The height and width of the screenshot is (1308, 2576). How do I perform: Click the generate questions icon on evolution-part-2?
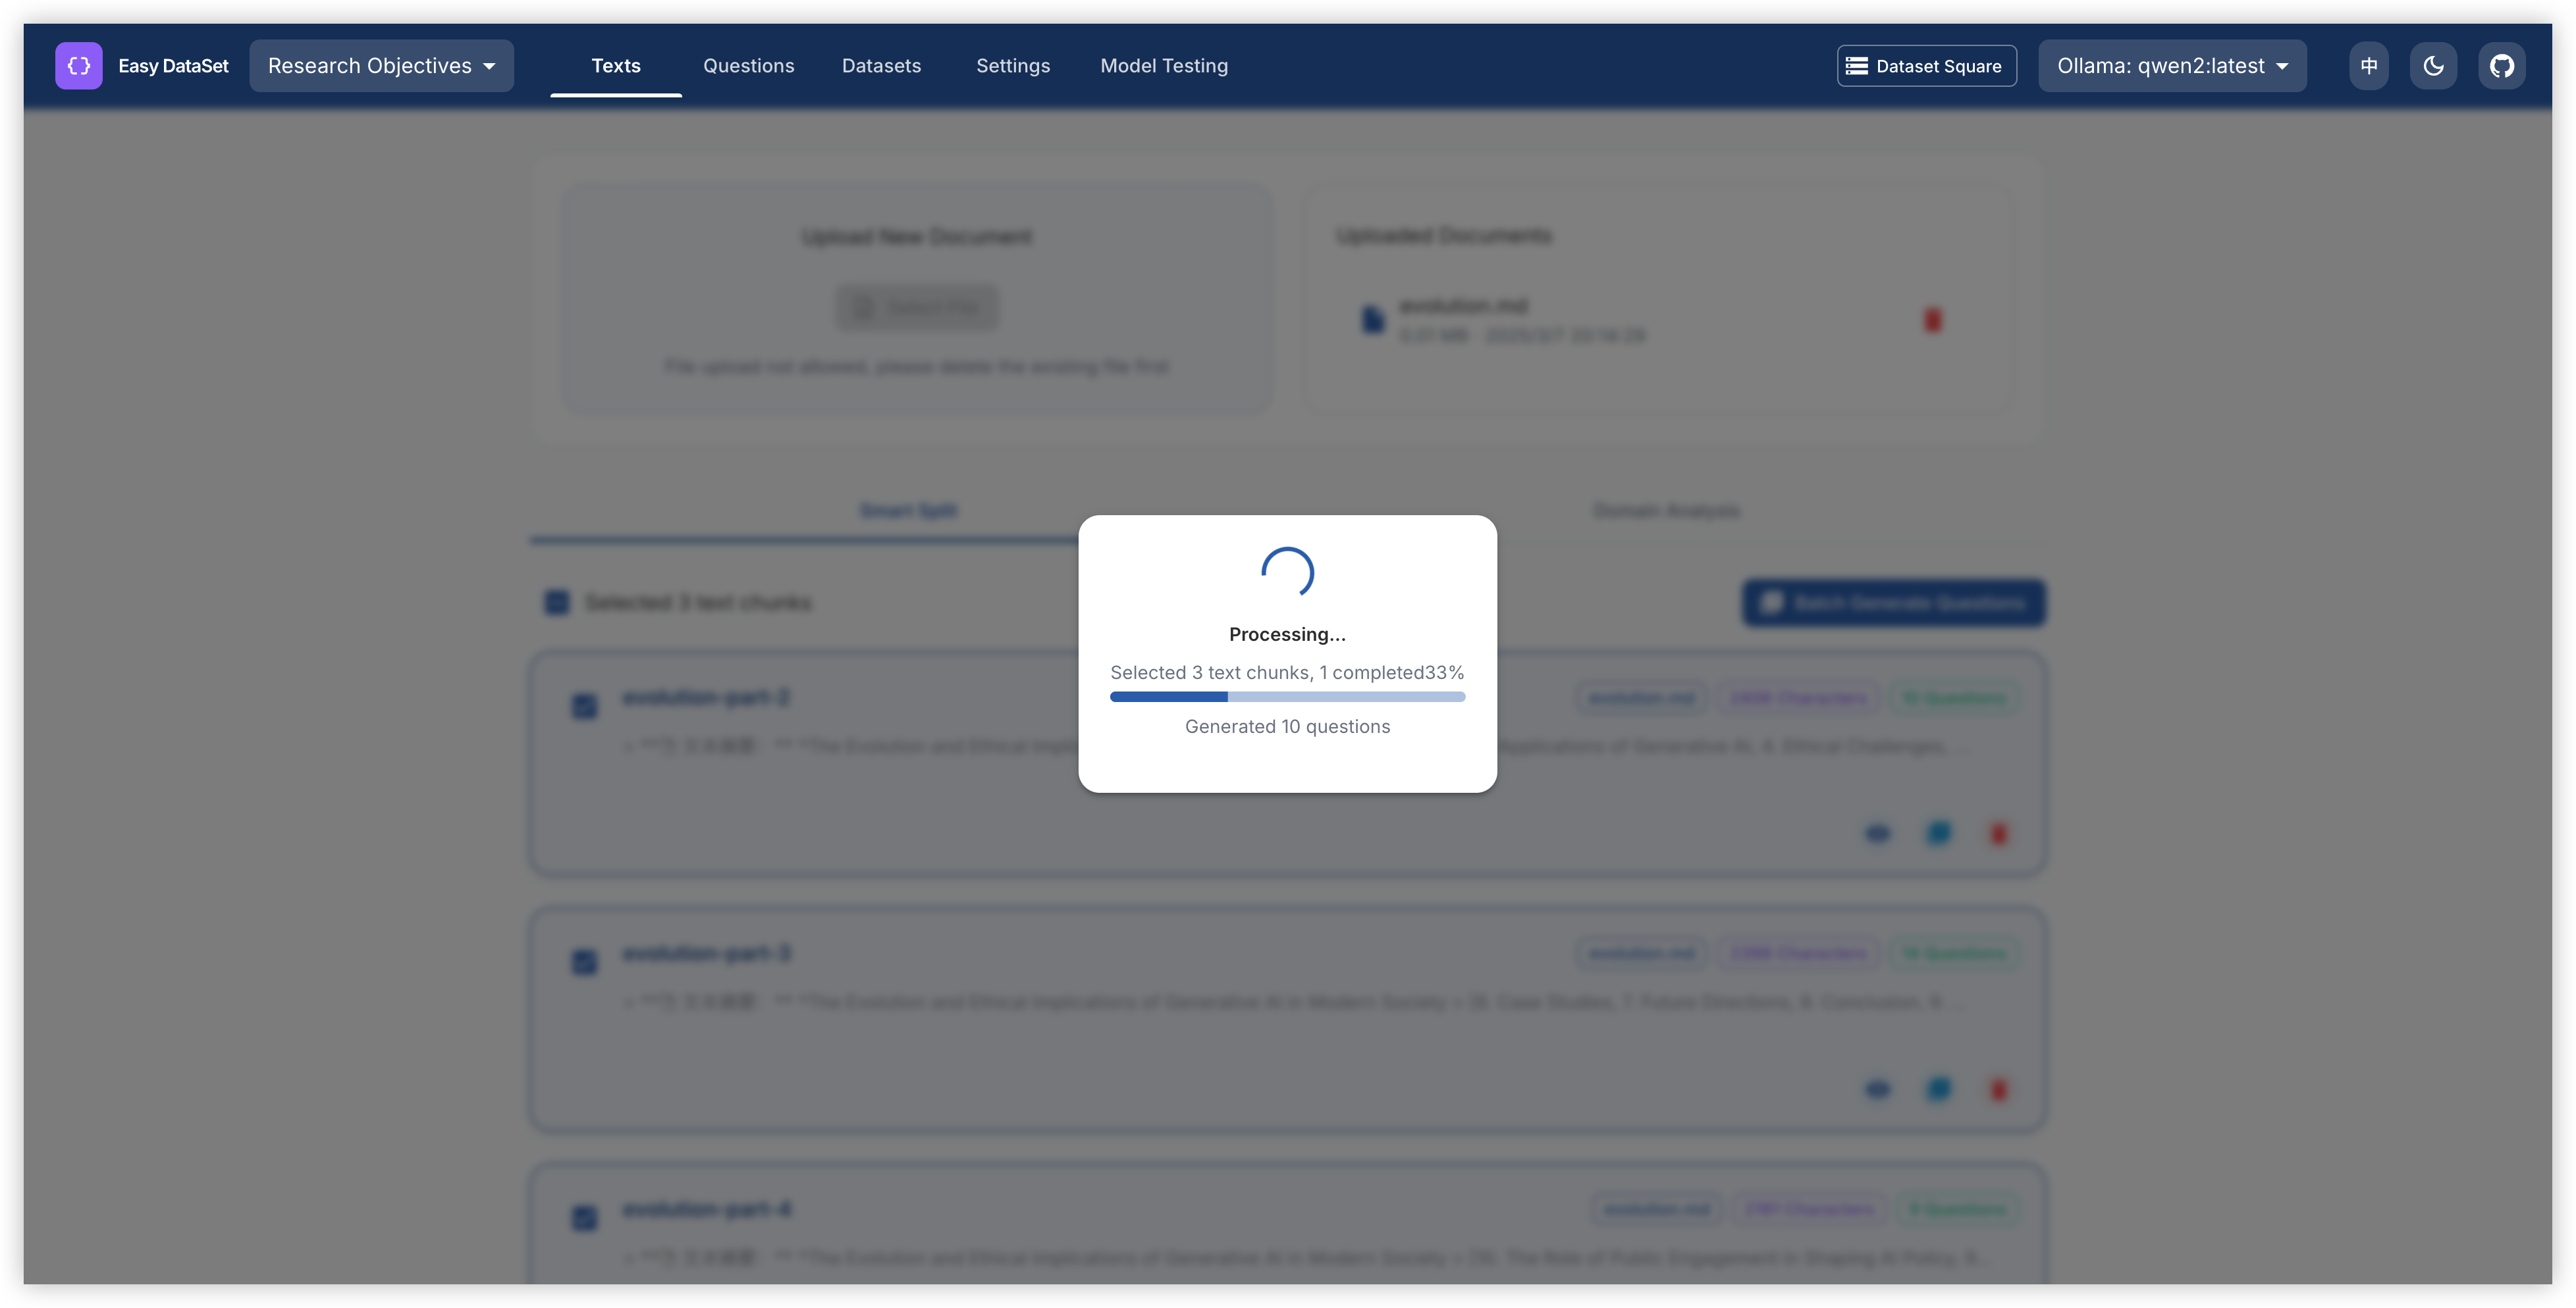[1938, 834]
